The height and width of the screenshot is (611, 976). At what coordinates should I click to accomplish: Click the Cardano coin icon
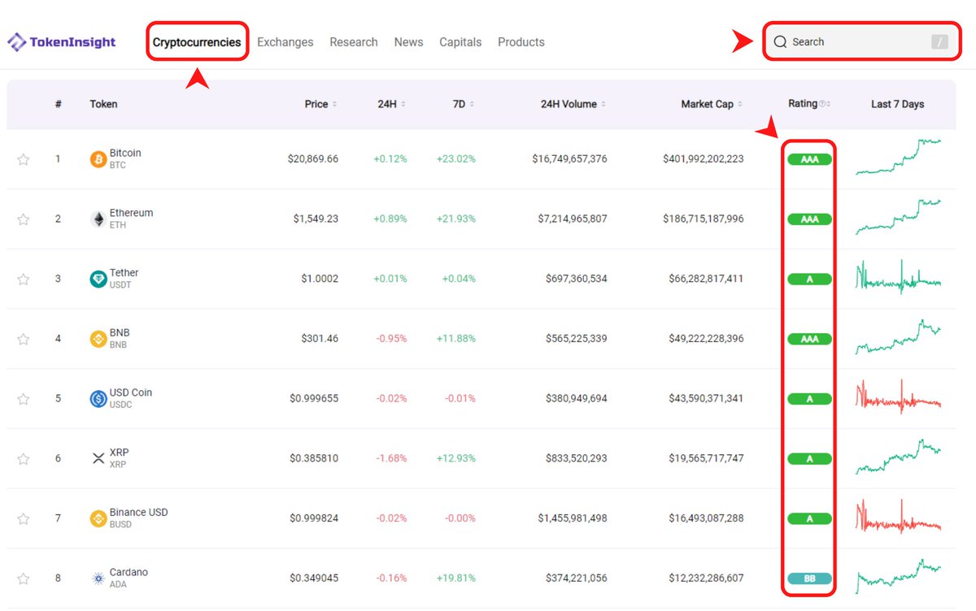click(98, 578)
